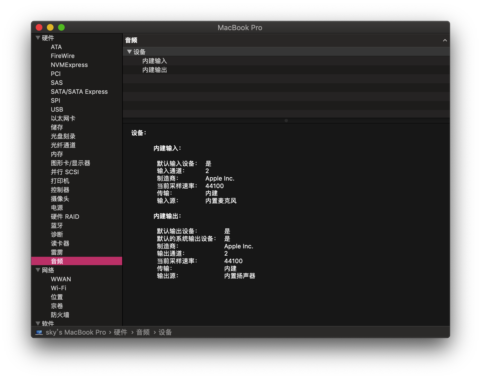Select 光盘刻录 in the sidebar

point(77,136)
